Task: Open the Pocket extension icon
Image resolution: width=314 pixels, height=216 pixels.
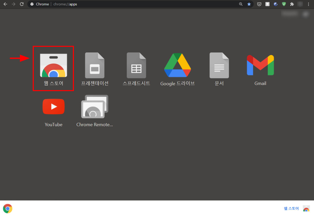Action: [259, 4]
